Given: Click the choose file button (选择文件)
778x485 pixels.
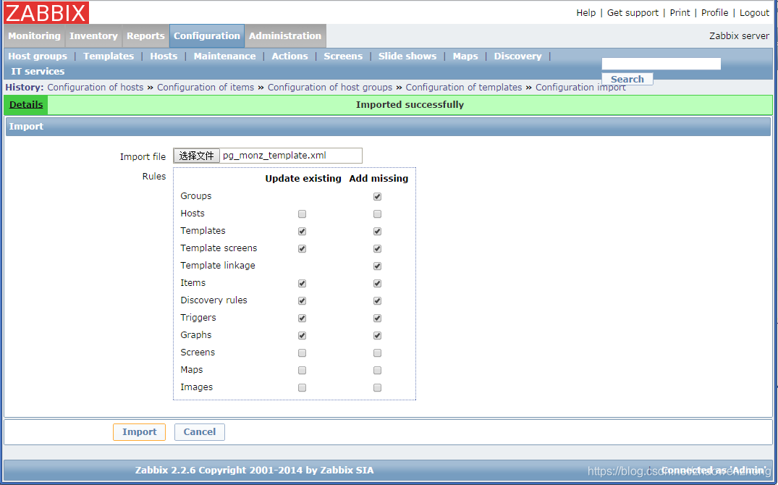Looking at the screenshot, I should 196,156.
